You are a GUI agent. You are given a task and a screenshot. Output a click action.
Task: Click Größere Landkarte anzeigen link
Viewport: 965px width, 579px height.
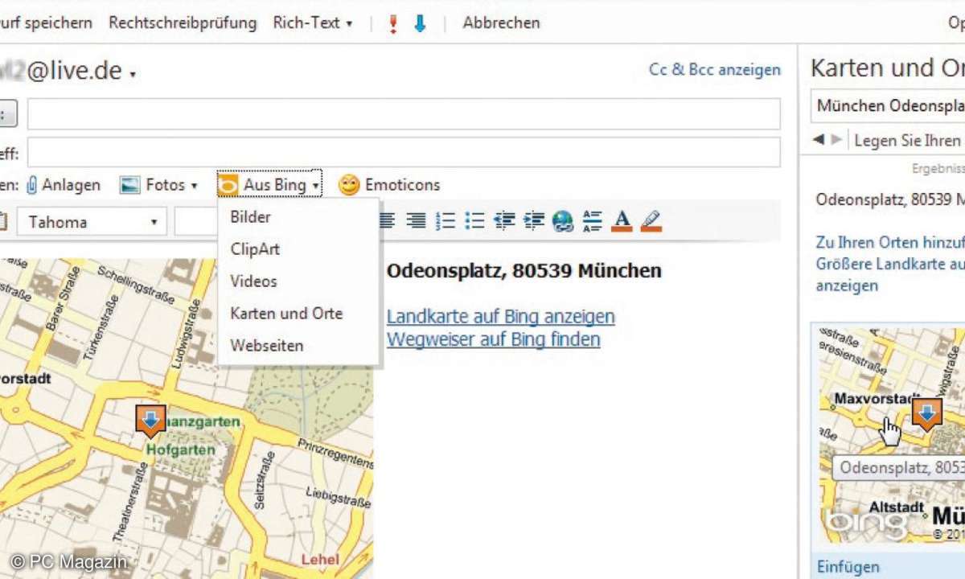point(890,274)
